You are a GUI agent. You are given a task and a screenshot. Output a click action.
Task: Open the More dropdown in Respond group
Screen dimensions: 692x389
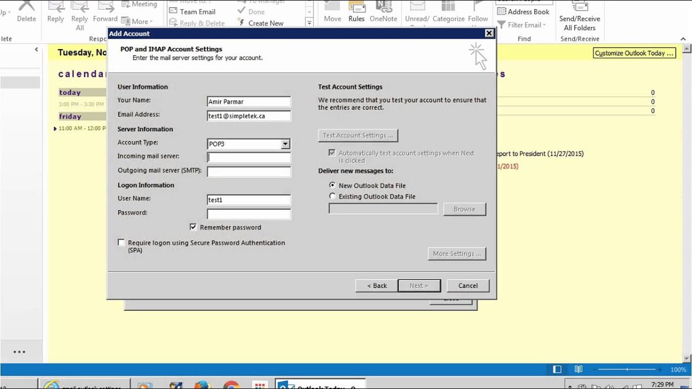[x=137, y=22]
